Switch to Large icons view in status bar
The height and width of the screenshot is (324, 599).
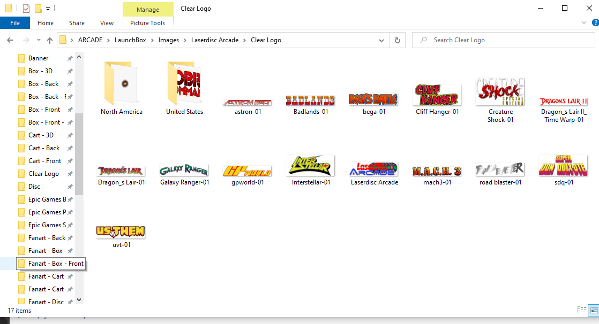[594, 310]
